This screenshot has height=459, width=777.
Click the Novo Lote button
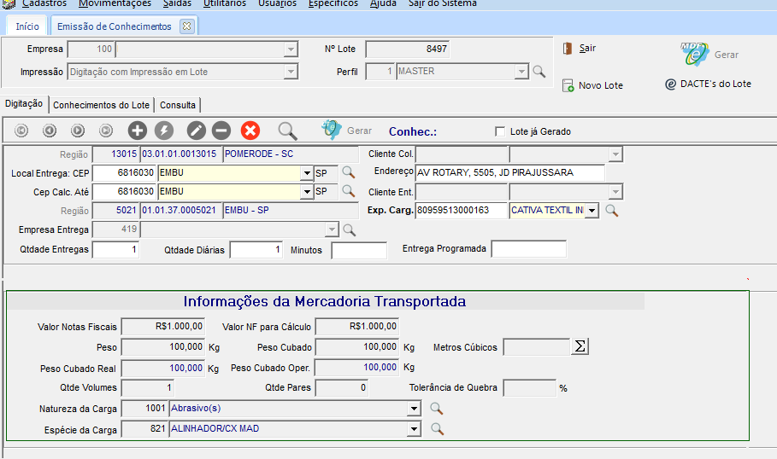(592, 85)
